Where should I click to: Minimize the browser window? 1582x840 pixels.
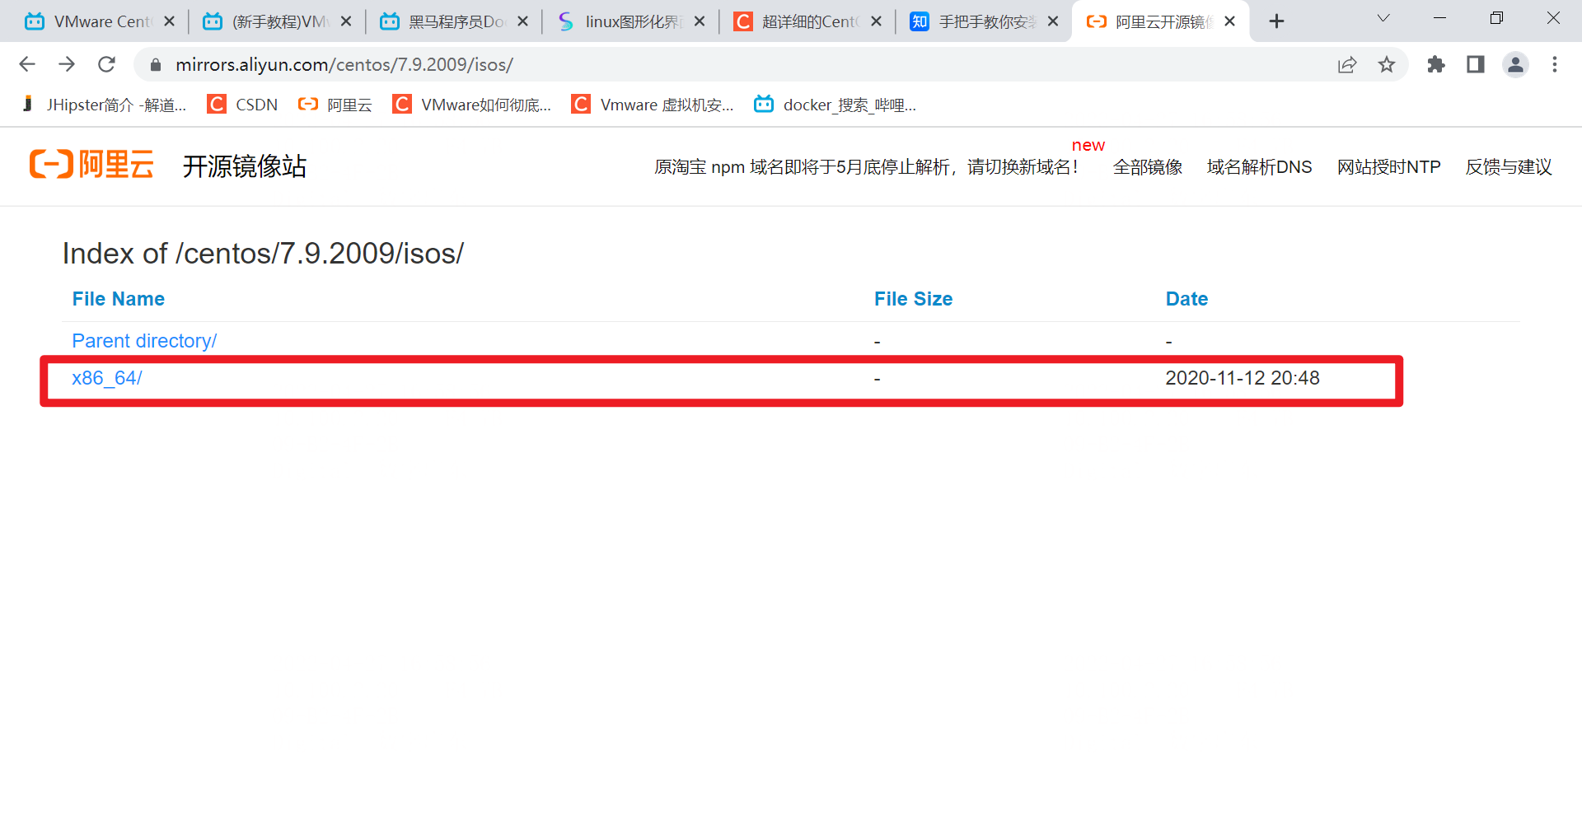click(1440, 18)
